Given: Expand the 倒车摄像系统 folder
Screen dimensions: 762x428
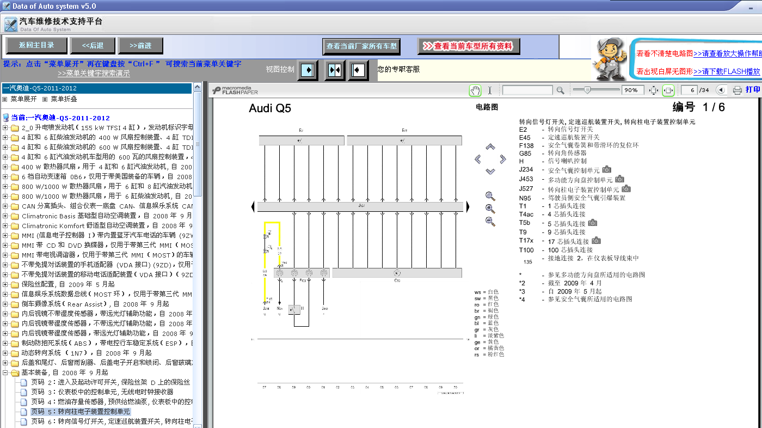Looking at the screenshot, I should click(5, 304).
